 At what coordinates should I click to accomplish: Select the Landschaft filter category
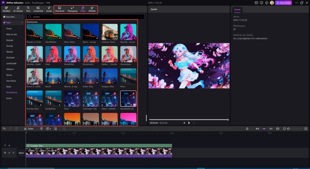click(x=11, y=63)
